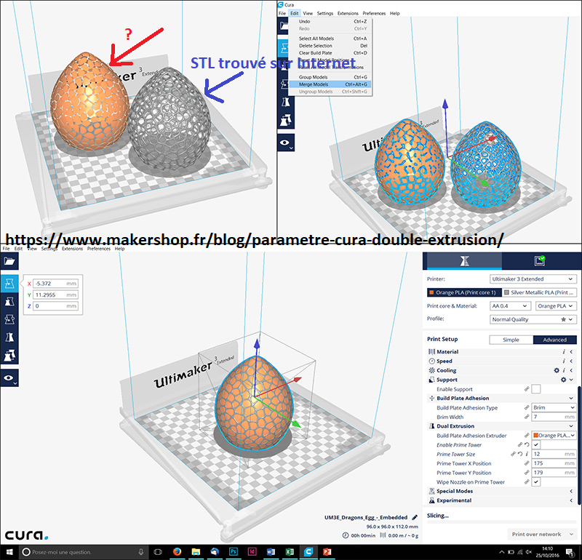Viewport: 582px width, 560px height.
Task: Click revert arrow for Enable Prime Tower
Action: (x=527, y=444)
